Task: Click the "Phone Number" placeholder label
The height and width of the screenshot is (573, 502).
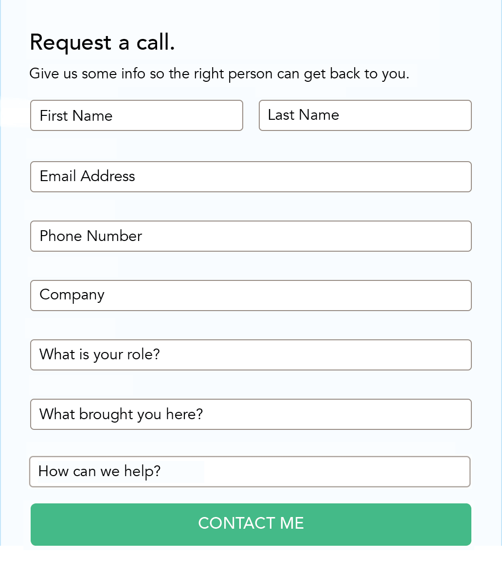Action: click(x=90, y=236)
